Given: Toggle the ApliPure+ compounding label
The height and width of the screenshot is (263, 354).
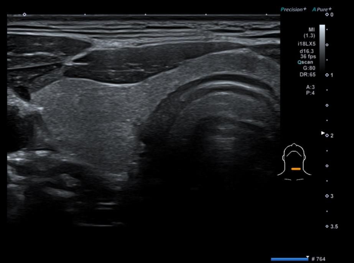Looking at the screenshot, I should (x=322, y=9).
